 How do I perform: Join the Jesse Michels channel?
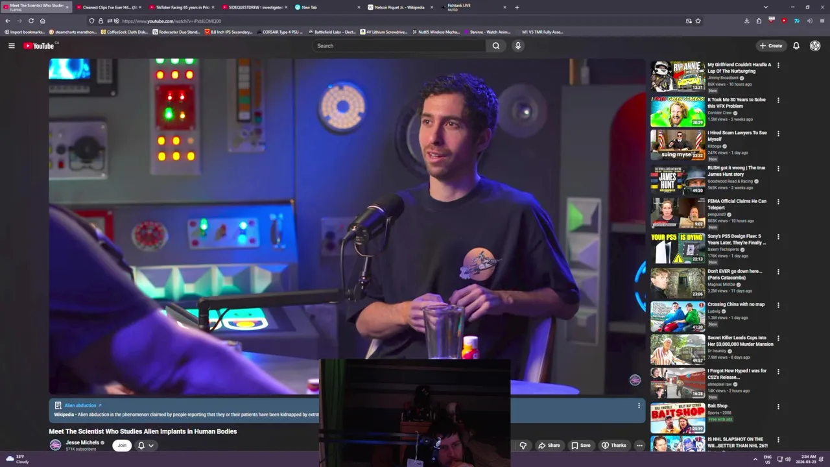pos(122,446)
